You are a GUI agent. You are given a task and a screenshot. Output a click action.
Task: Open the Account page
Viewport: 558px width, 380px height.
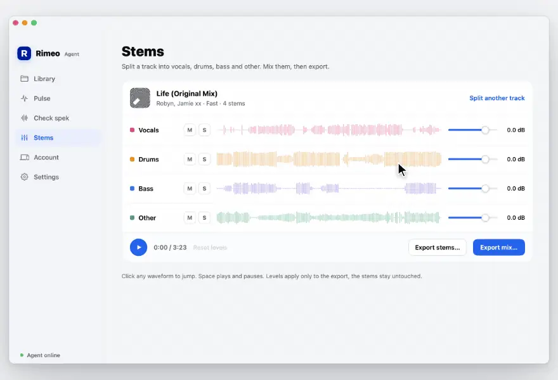[x=59, y=157]
